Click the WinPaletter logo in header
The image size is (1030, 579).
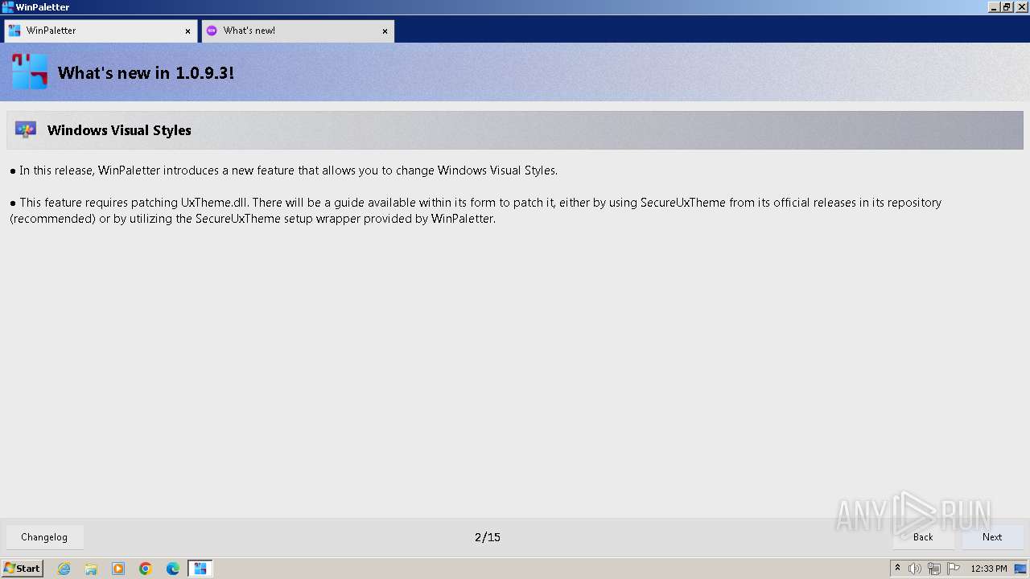coord(30,72)
